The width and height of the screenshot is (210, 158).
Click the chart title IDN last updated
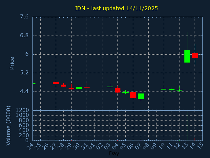[116, 8]
